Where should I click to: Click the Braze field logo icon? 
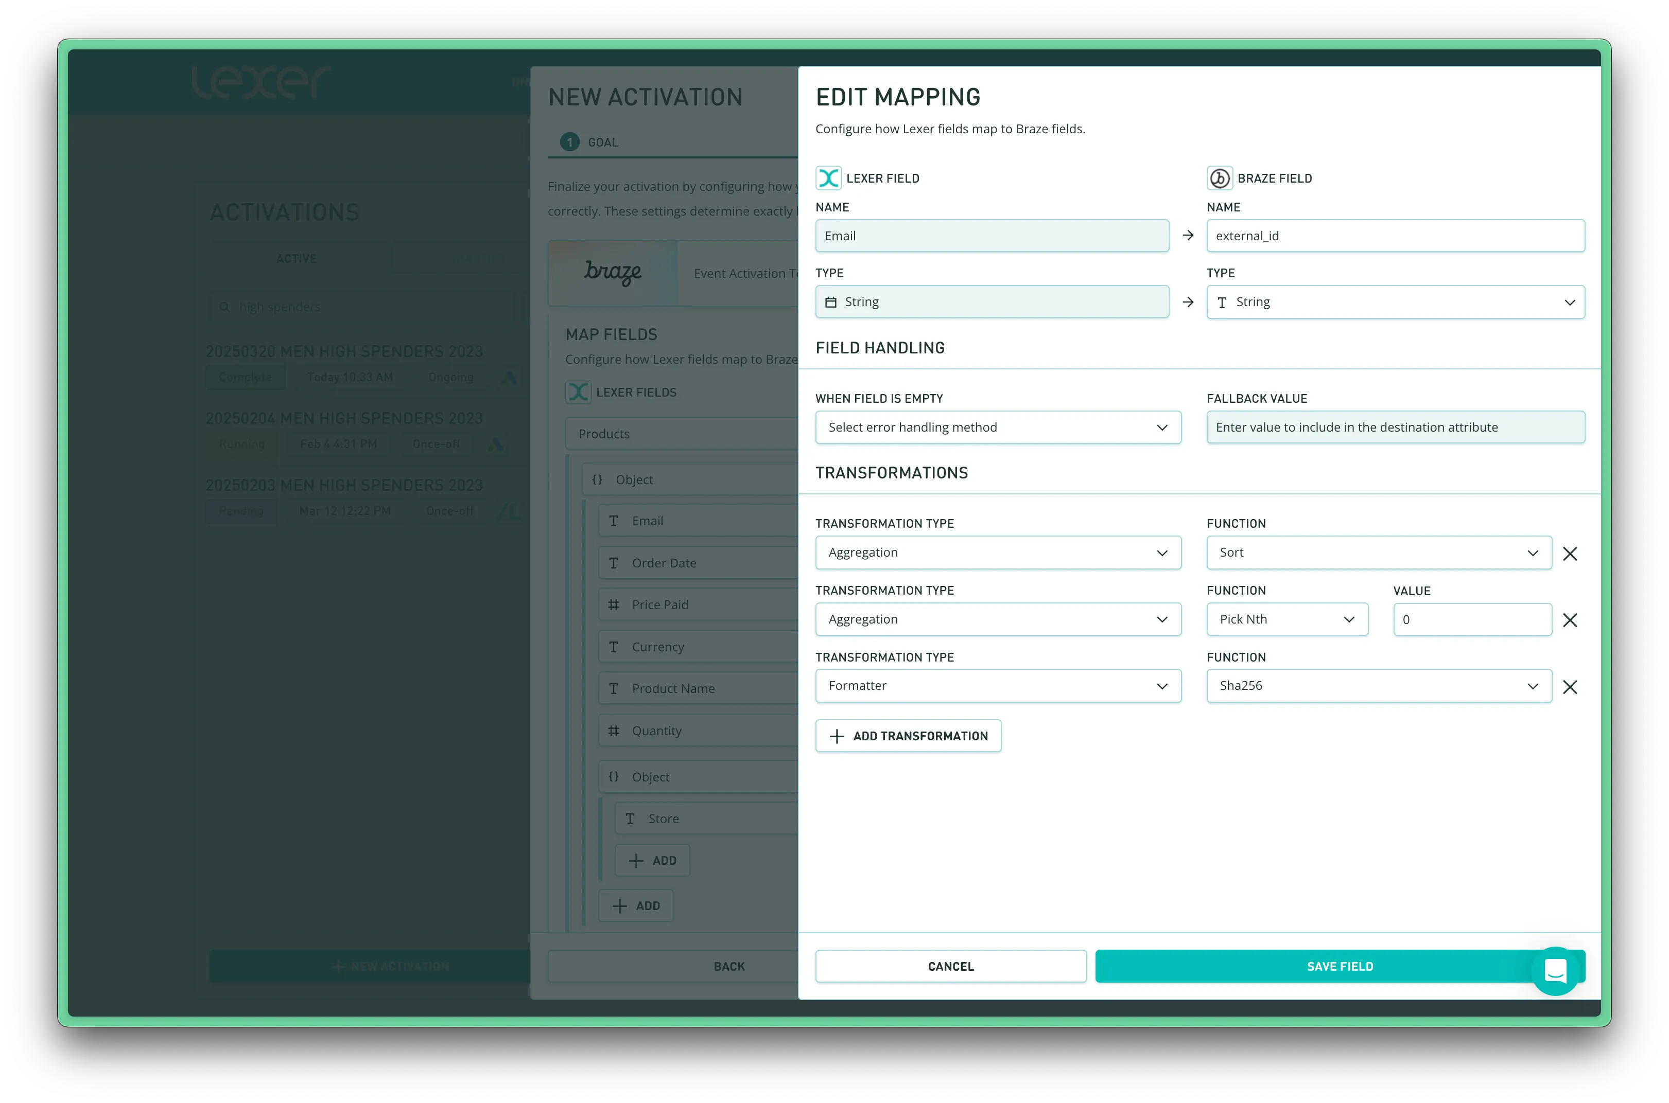coord(1219,178)
